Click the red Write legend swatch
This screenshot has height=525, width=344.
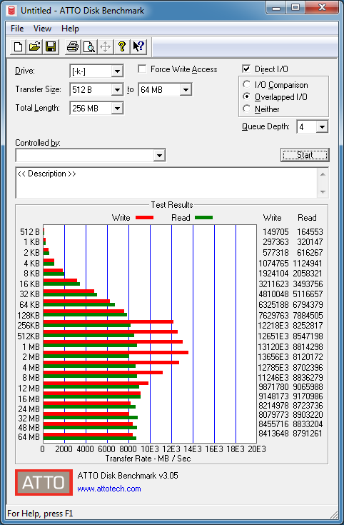(x=145, y=218)
